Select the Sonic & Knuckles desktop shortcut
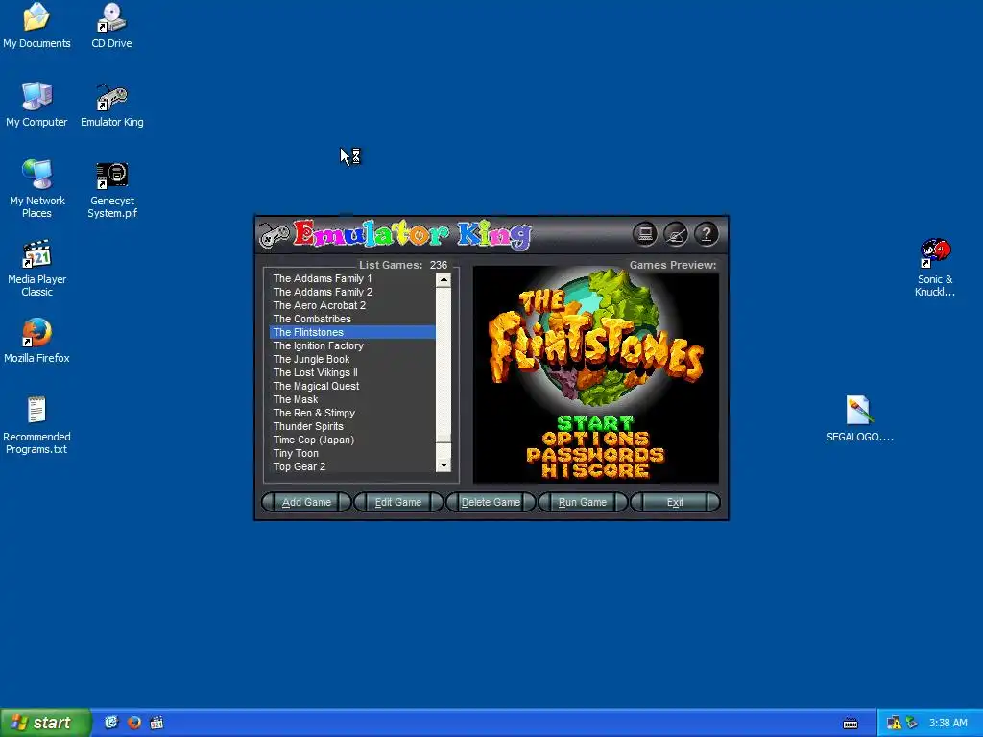Screen dimensions: 983x737 pyautogui.click(x=934, y=269)
